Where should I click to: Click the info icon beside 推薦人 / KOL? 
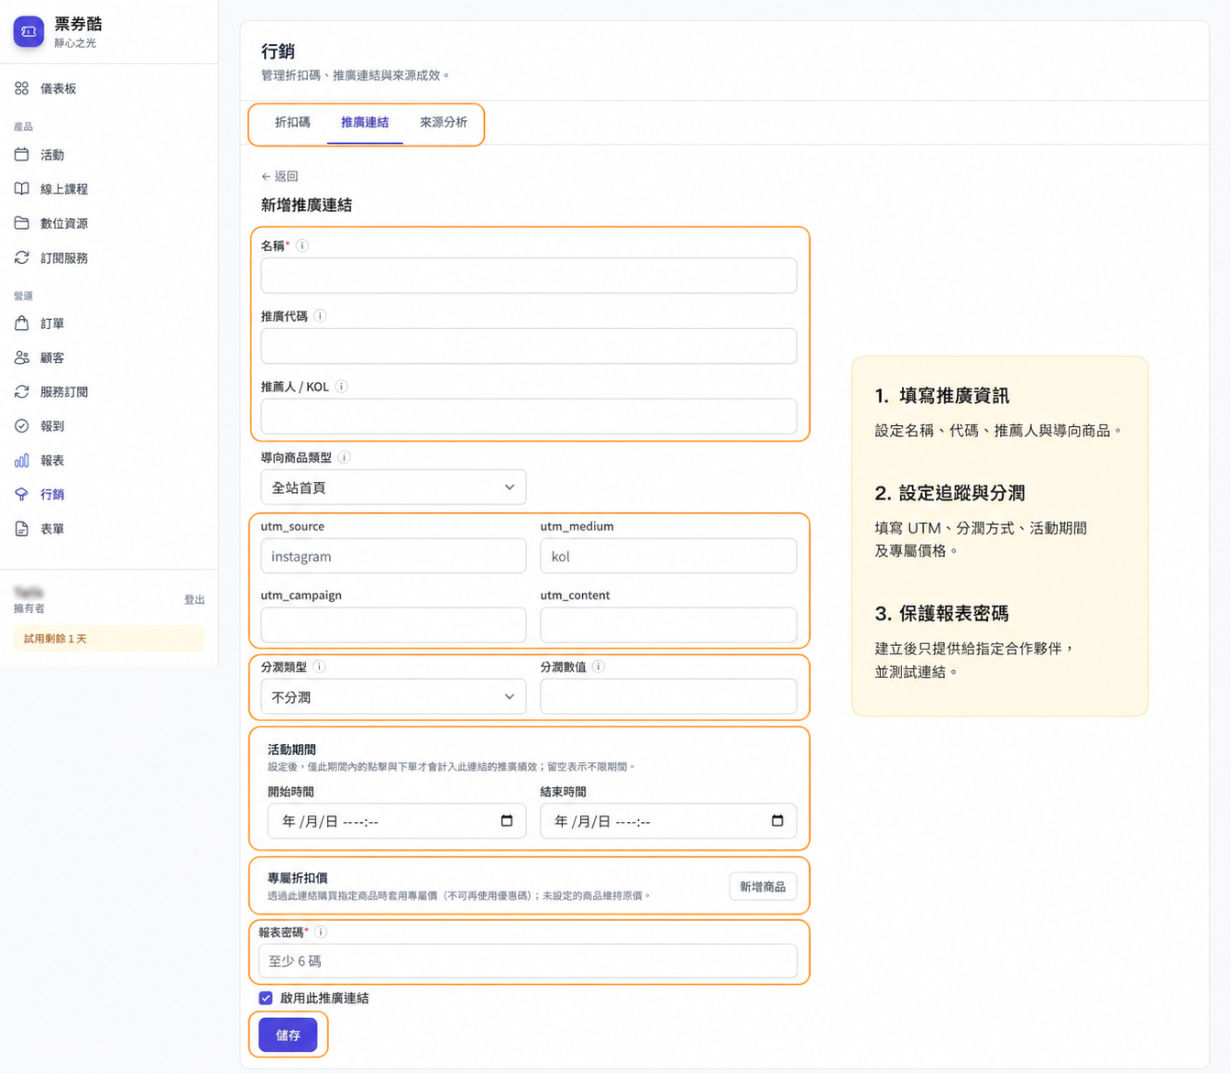tap(341, 387)
